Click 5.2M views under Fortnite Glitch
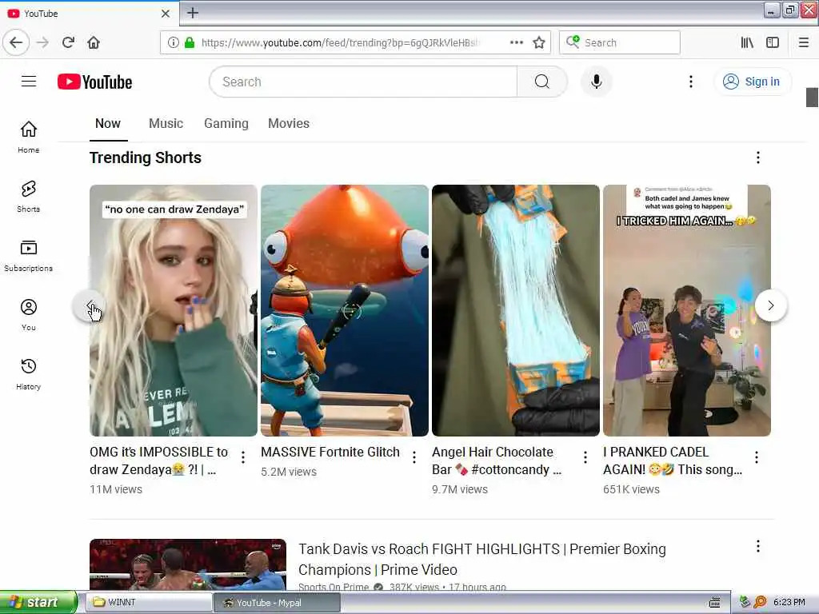819x614 pixels. (289, 472)
